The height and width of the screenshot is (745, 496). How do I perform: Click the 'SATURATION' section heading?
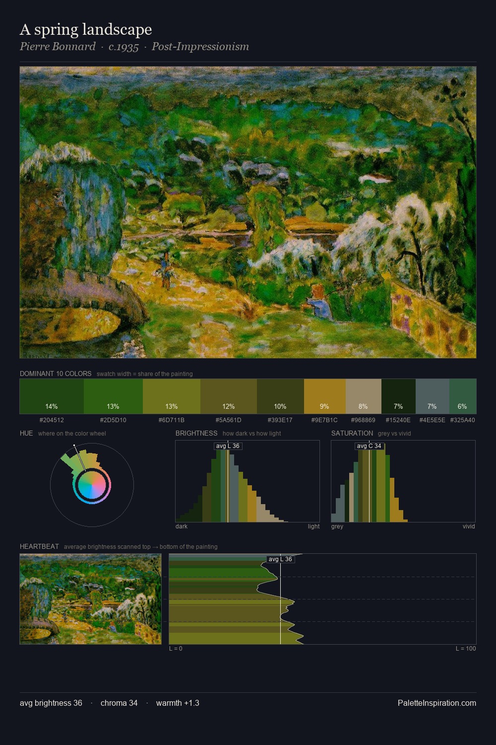tap(352, 433)
